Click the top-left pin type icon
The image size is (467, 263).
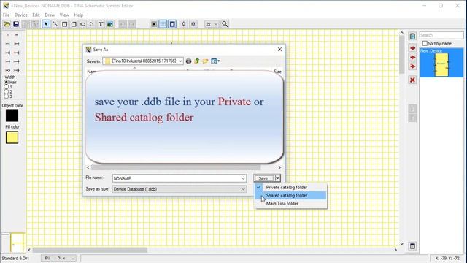pos(8,35)
